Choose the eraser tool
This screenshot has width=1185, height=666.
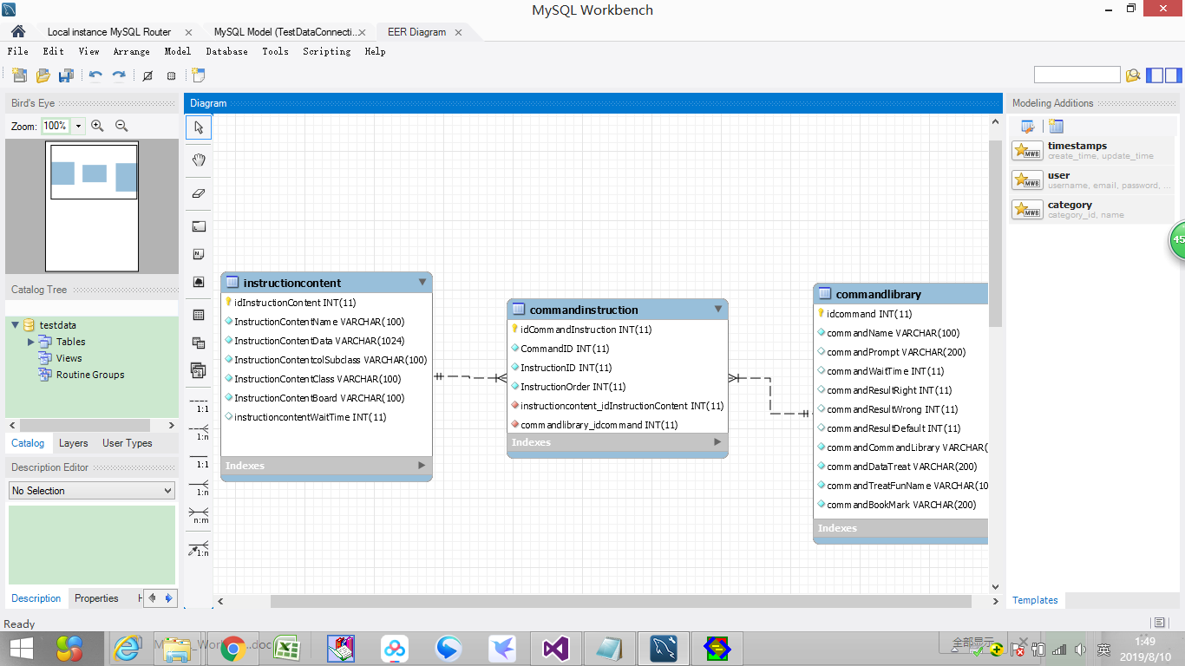click(199, 193)
